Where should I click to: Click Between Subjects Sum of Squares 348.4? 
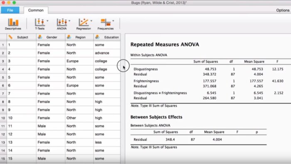(x=170, y=139)
